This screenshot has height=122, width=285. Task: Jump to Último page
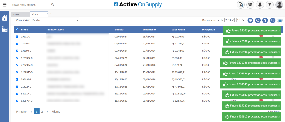(56, 112)
